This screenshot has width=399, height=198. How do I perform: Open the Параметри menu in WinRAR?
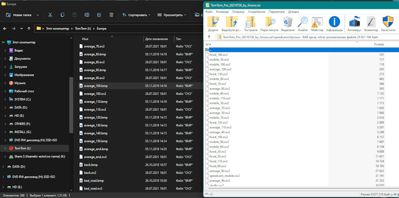pyautogui.click(x=276, y=12)
